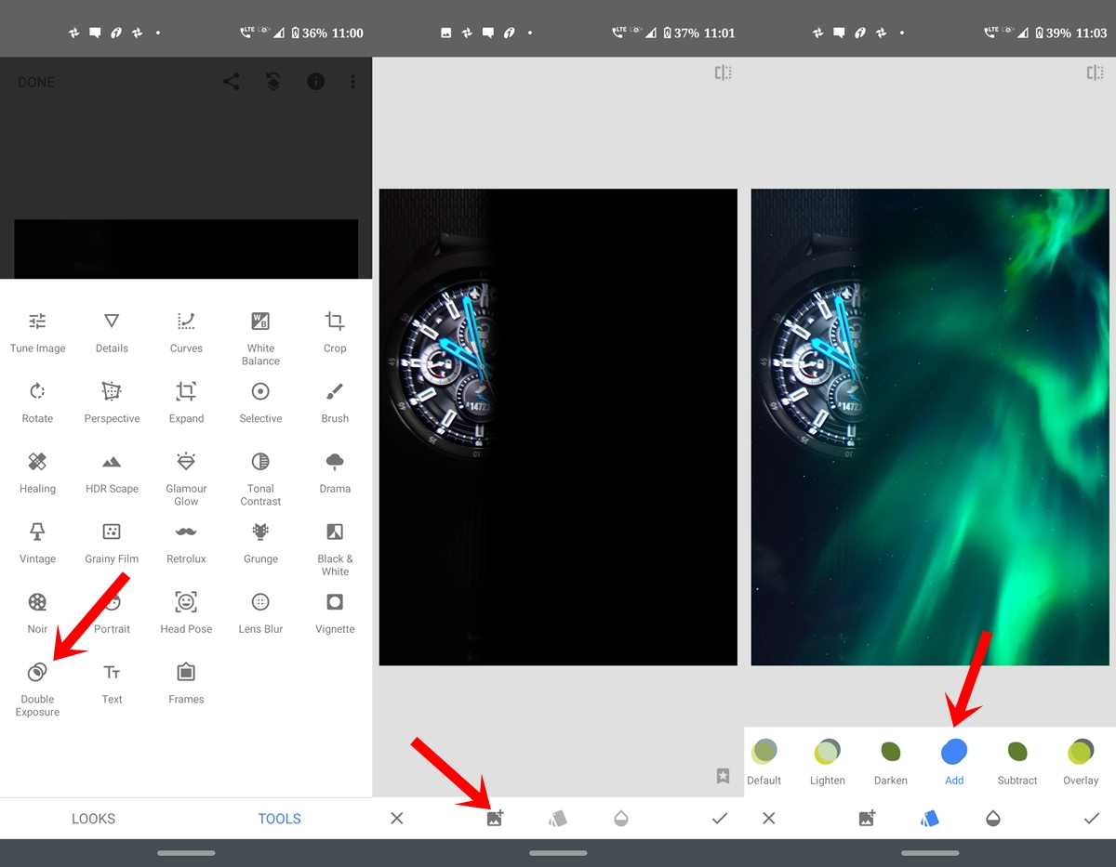Choose the Selective tool
This screenshot has height=867, width=1116.
[x=260, y=402]
